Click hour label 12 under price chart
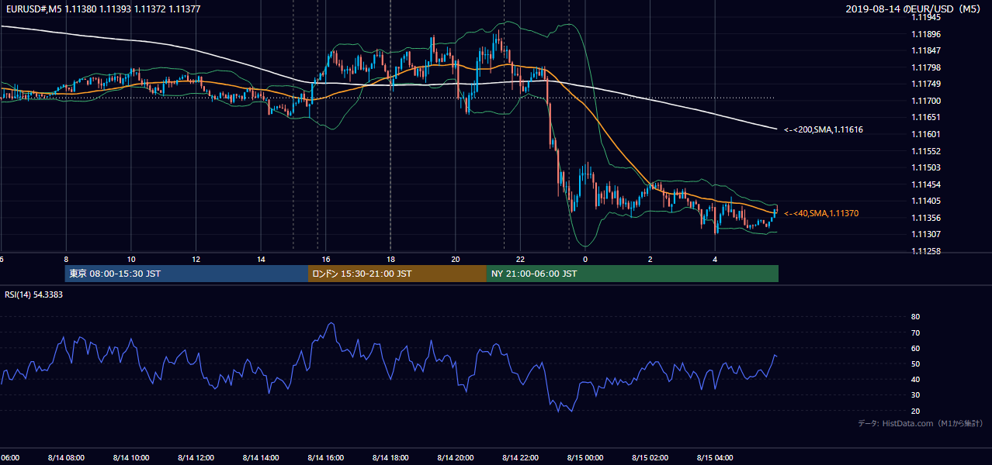This screenshot has width=992, height=465. pos(196,260)
